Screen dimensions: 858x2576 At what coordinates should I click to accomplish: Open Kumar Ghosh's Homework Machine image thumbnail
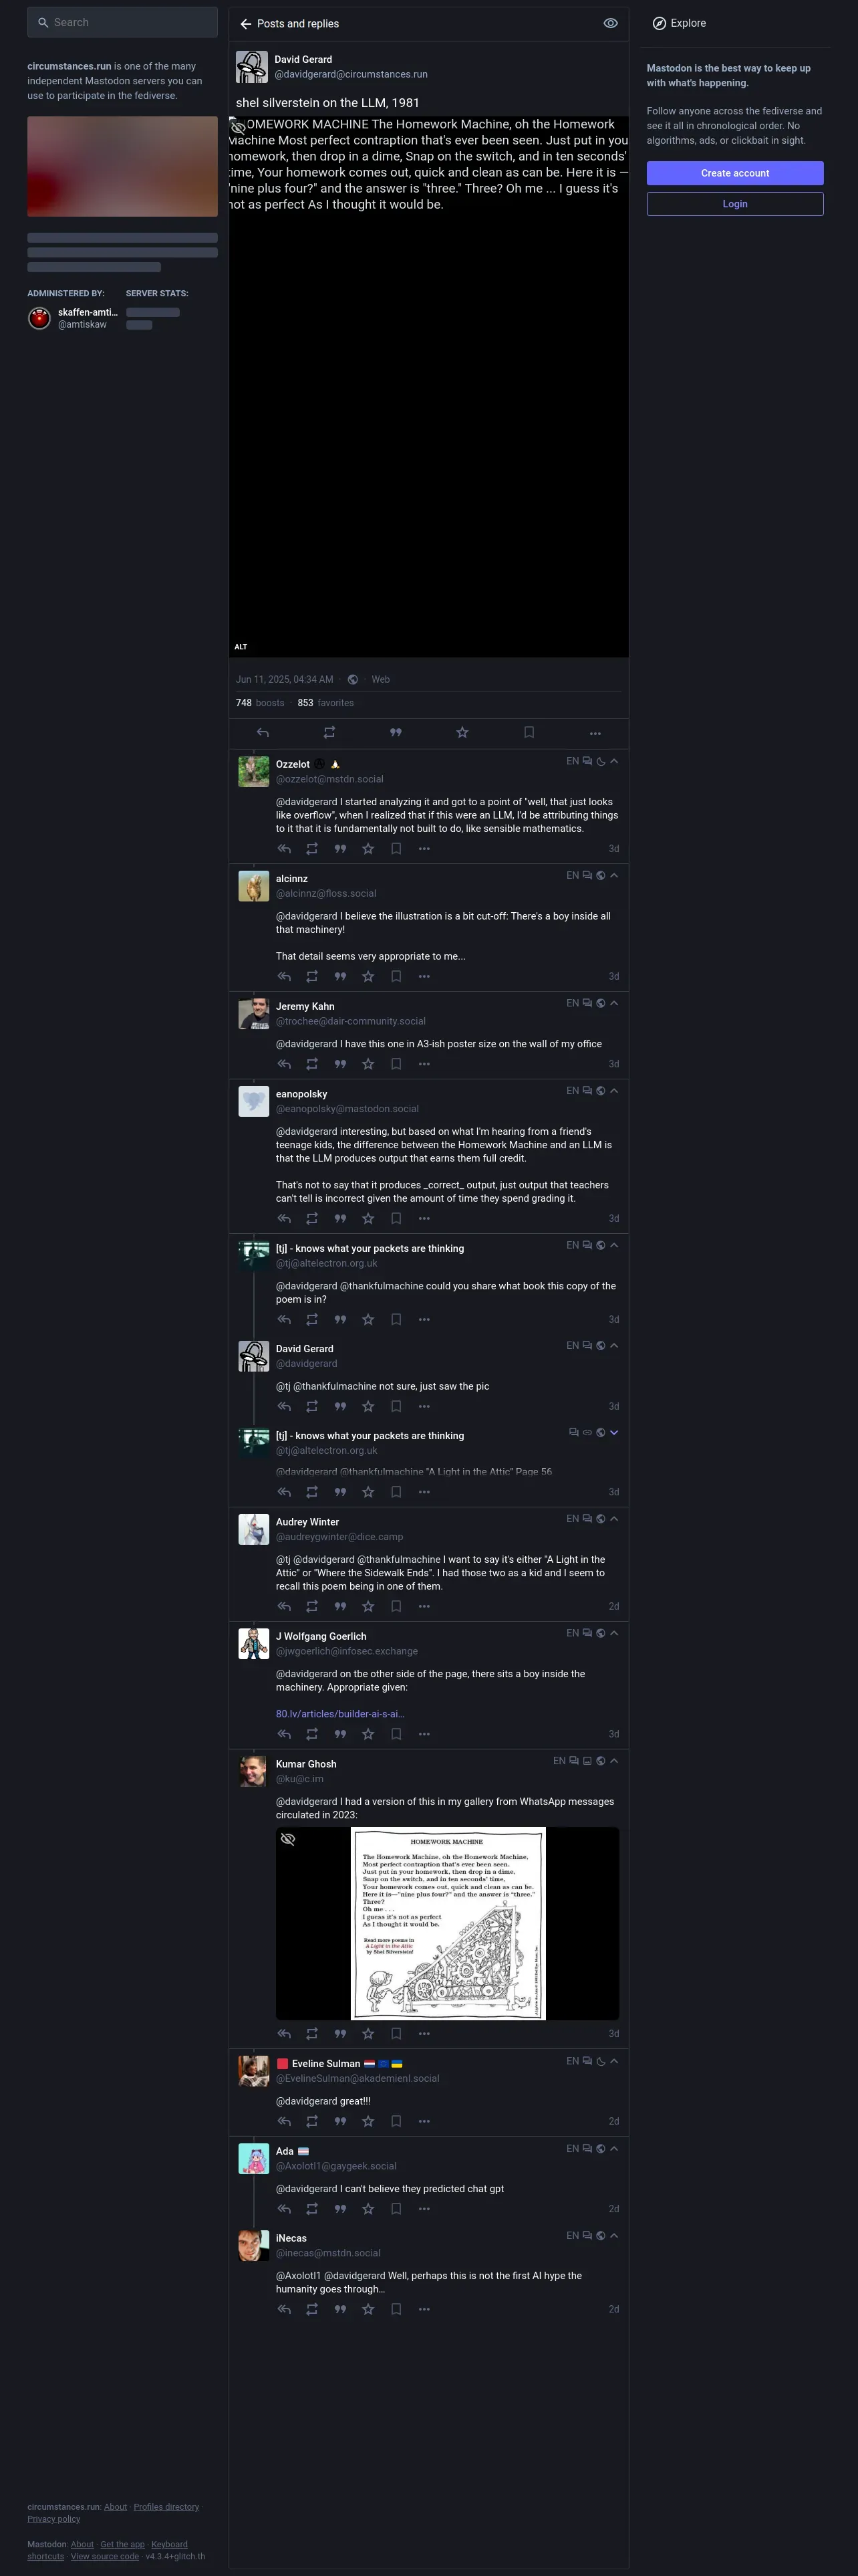448,1924
